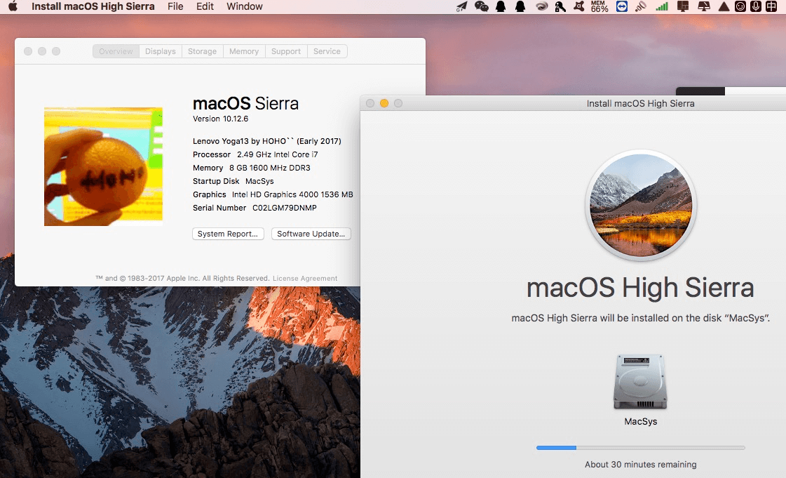Open the Apple menu
786x478 pixels.
pyautogui.click(x=13, y=6)
